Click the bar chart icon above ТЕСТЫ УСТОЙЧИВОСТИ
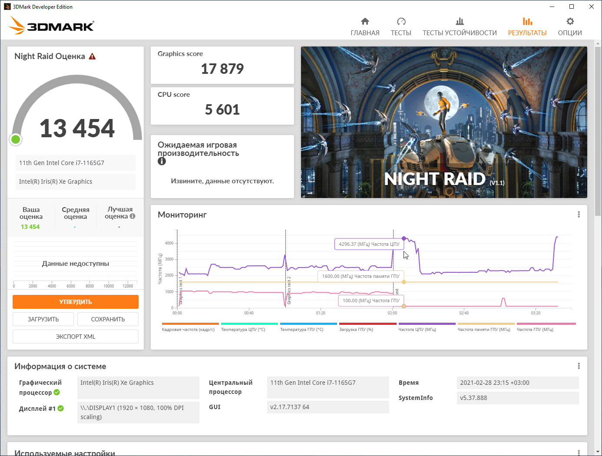This screenshot has width=602, height=456. (x=460, y=21)
